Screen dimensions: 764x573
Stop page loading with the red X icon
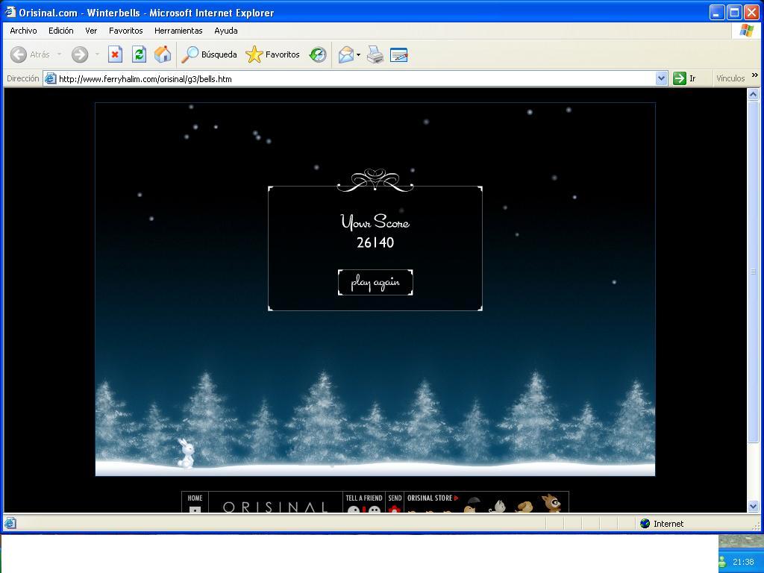click(115, 54)
